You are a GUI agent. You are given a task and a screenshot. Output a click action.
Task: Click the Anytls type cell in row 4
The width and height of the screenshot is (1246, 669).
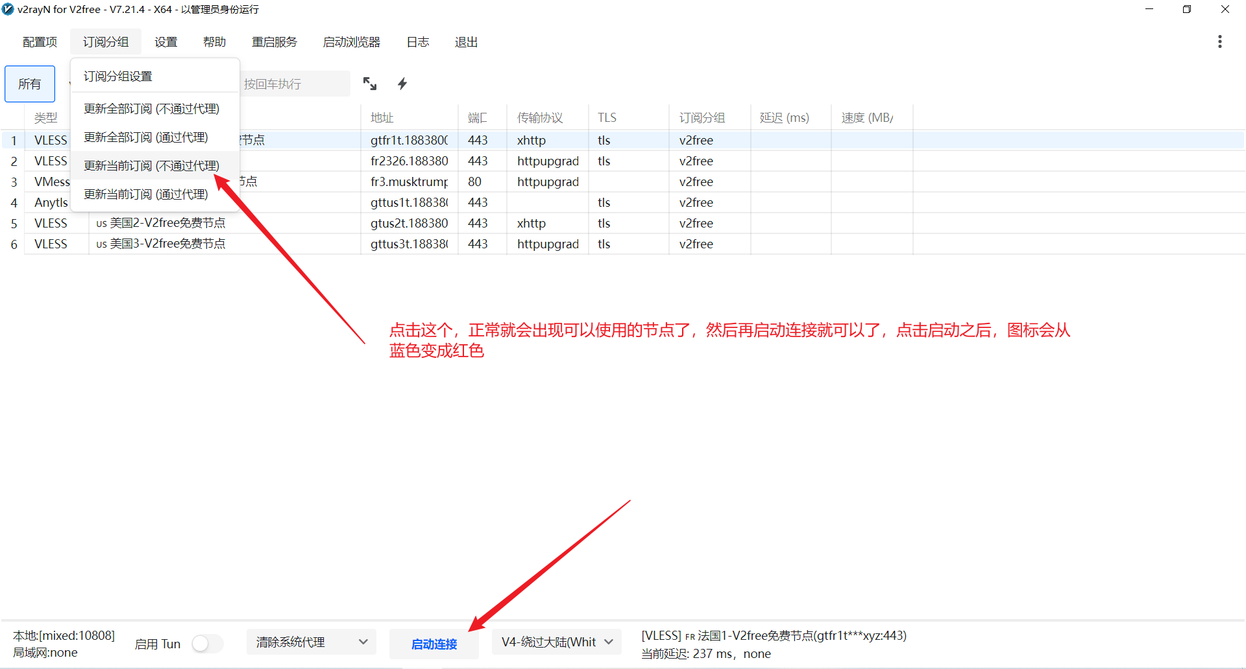(x=51, y=202)
